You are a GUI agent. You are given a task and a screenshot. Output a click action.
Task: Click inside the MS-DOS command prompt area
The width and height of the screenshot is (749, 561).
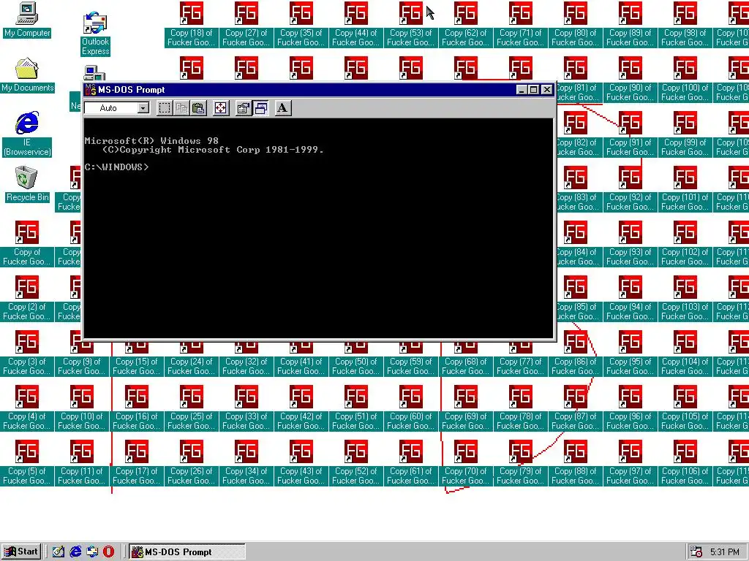tap(318, 228)
